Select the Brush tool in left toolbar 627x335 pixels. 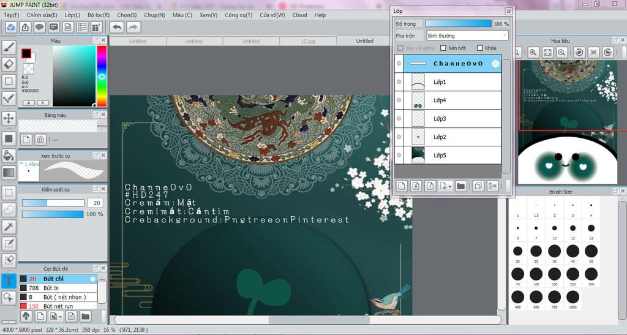[x=9, y=48]
